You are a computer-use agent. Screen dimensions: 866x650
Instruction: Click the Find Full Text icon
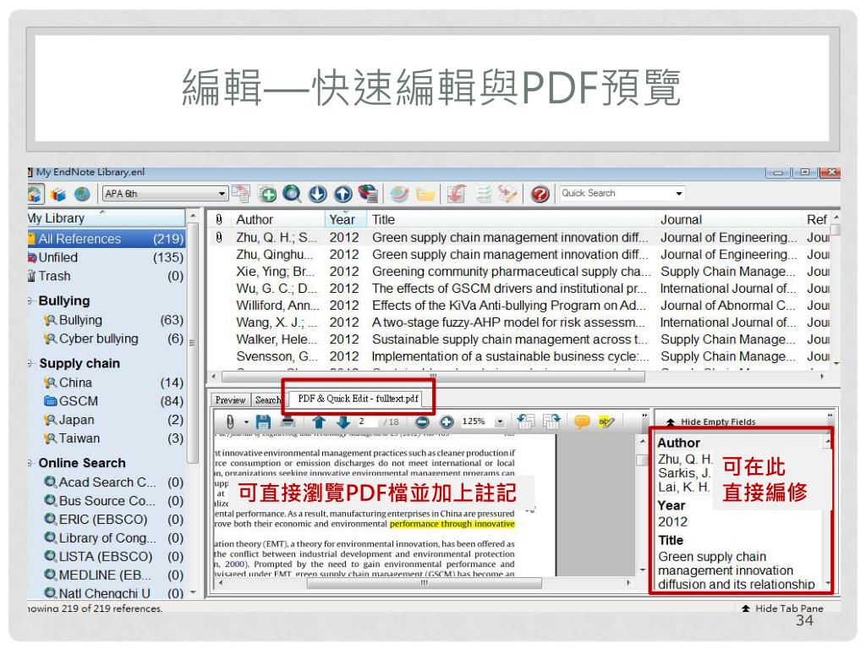tap(368, 194)
